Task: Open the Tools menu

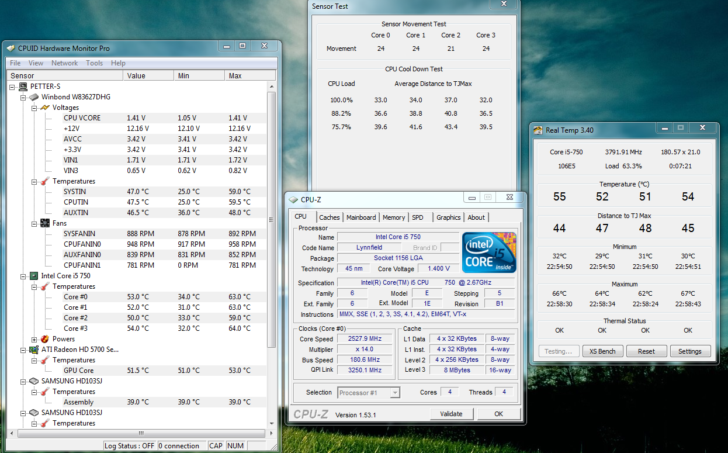Action: click(94, 63)
